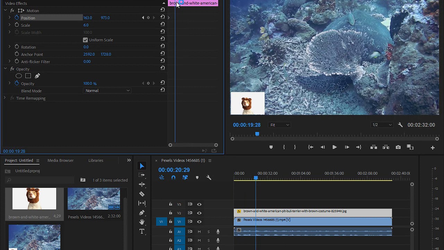Toggle the Position animation stopwatch
The image size is (444, 250).
coord(17,18)
